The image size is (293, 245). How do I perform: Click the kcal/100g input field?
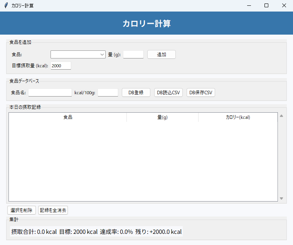108,93
